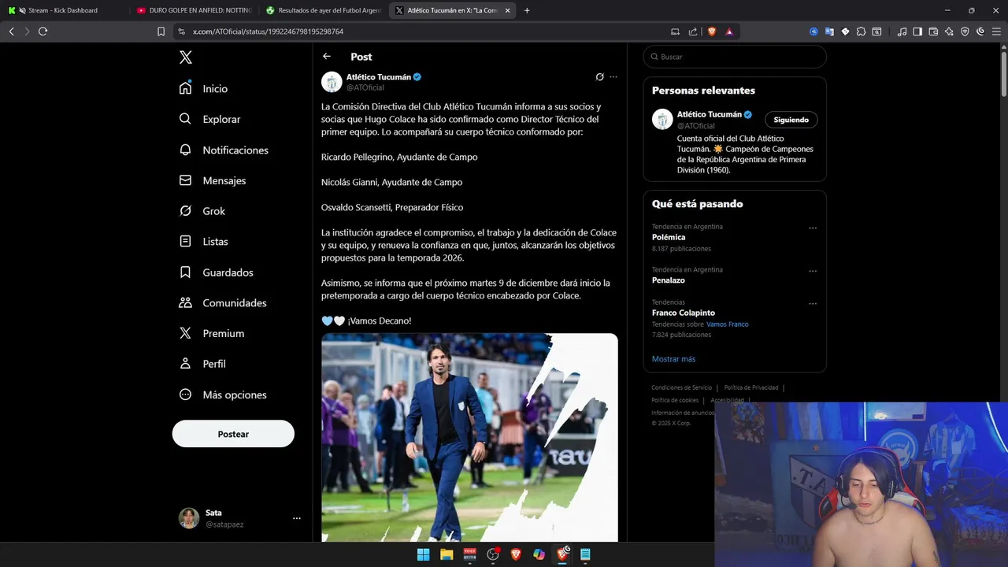Open Leo AI sparkle icon

coord(949,31)
